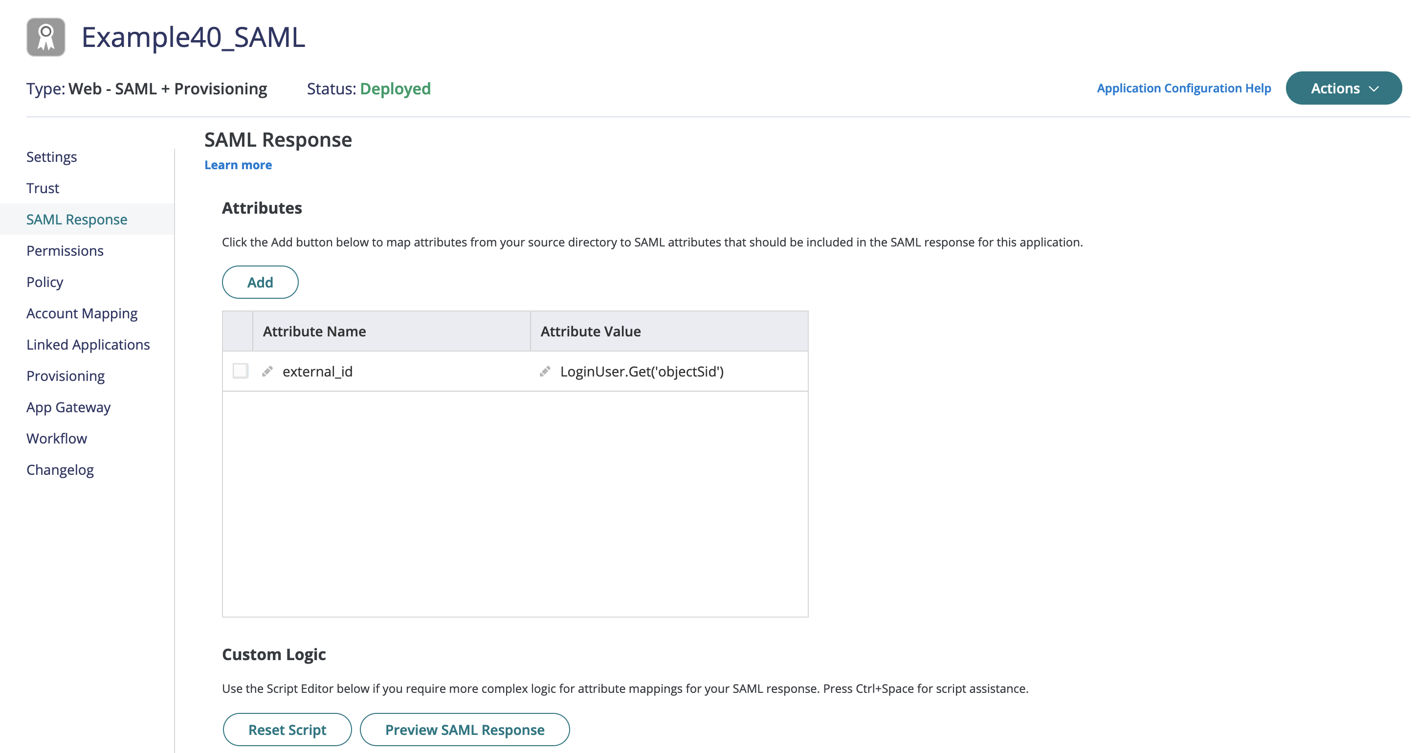The image size is (1417, 753).
Task: Click the Custom Logic heading
Action: [x=274, y=655]
